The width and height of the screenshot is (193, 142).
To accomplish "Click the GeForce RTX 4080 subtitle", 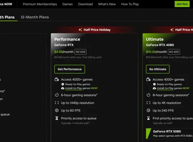I will (160, 45).
